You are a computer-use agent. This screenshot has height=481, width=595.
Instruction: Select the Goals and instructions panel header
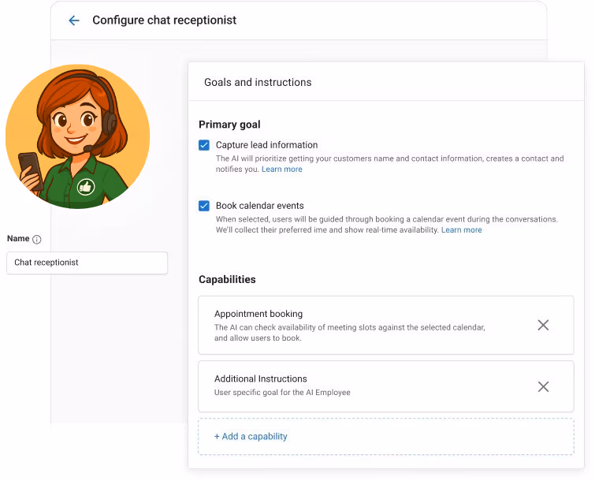pyautogui.click(x=258, y=82)
